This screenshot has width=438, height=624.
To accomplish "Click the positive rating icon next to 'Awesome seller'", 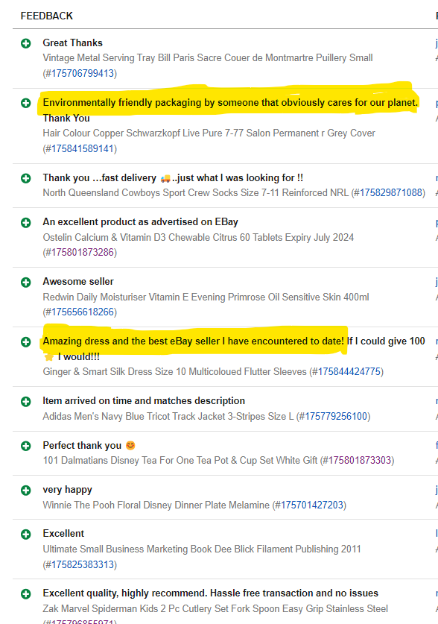I will click(26, 282).
